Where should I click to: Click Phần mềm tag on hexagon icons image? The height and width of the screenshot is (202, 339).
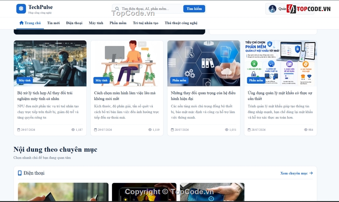pos(179,80)
